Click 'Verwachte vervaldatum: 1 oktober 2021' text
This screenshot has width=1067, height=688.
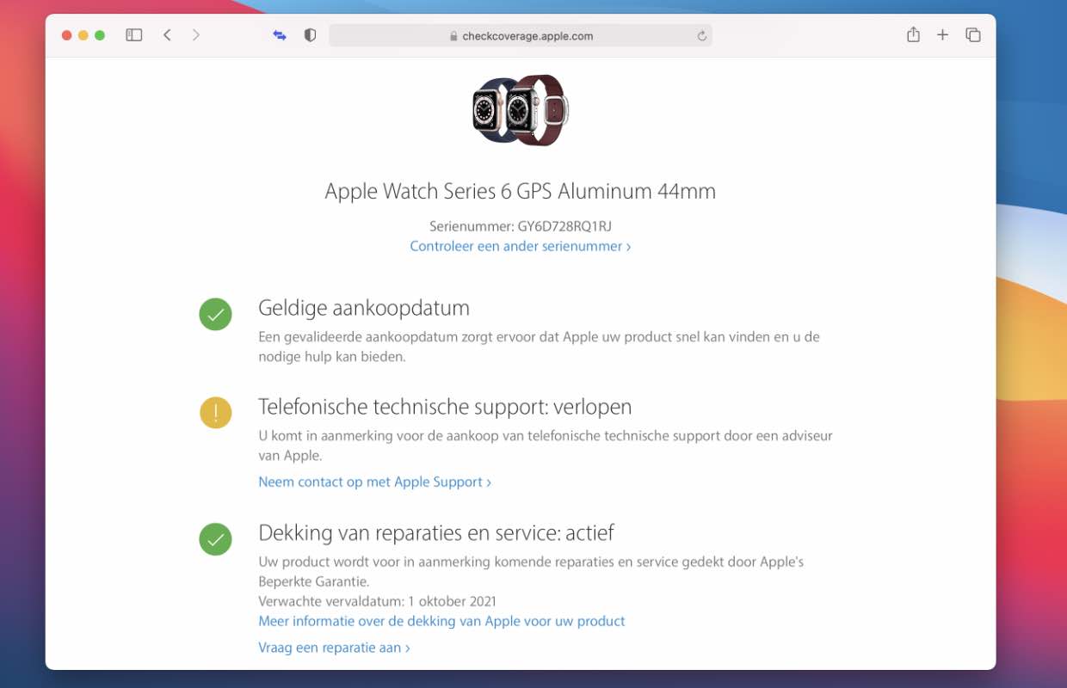(378, 601)
